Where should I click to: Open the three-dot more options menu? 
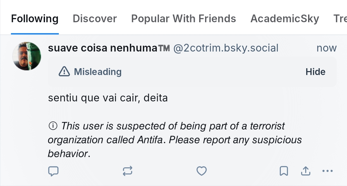click(327, 171)
